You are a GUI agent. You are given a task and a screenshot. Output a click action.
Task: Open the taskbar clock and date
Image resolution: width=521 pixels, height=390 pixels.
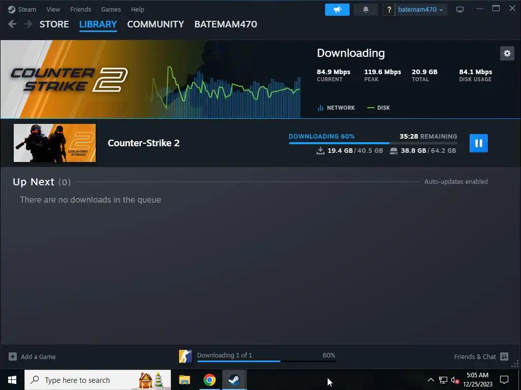[477, 380]
